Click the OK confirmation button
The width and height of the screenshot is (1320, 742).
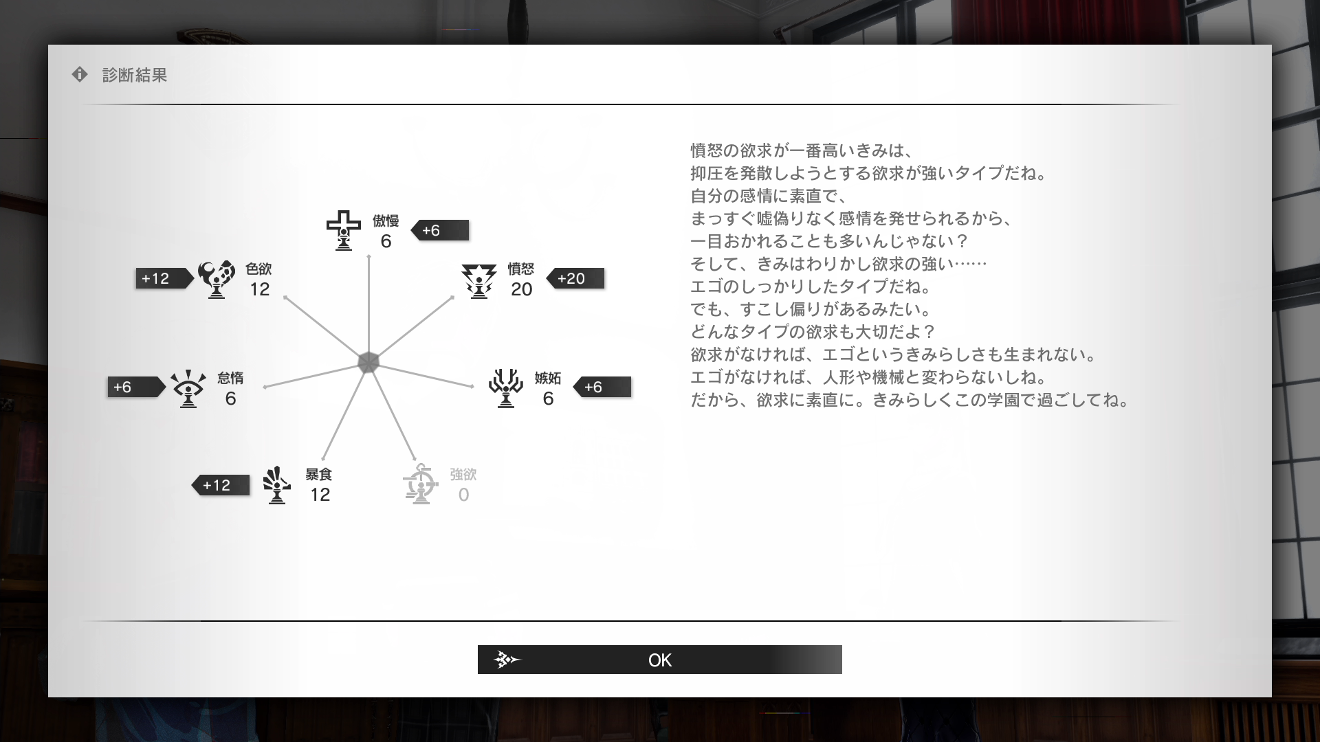660,660
